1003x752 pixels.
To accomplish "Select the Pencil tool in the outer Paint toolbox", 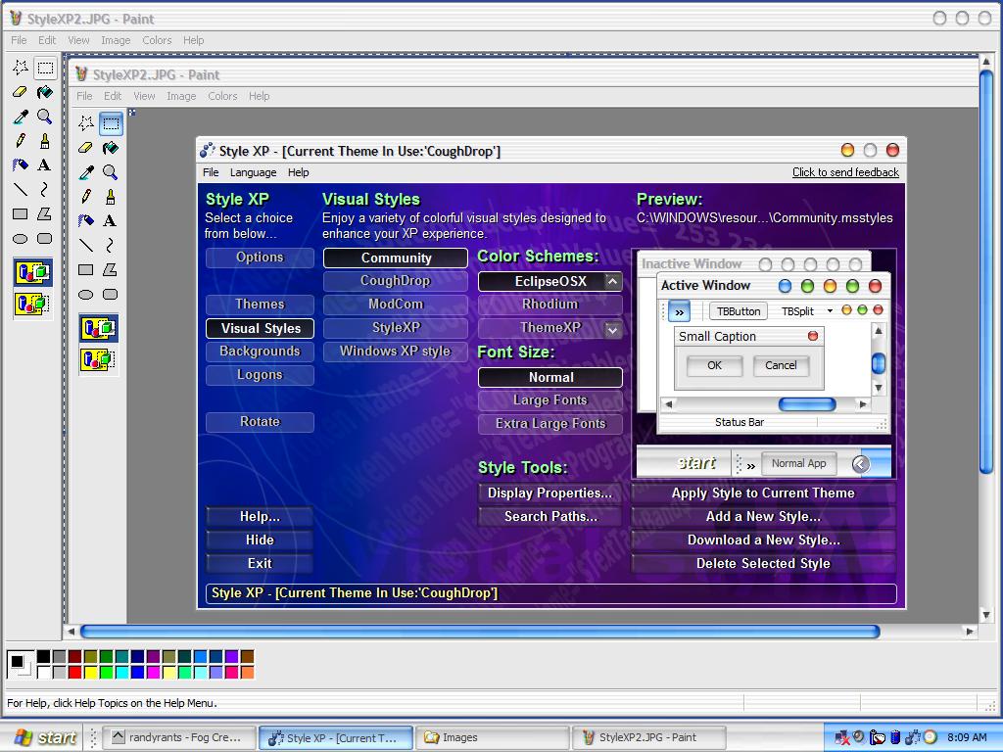I will point(21,141).
